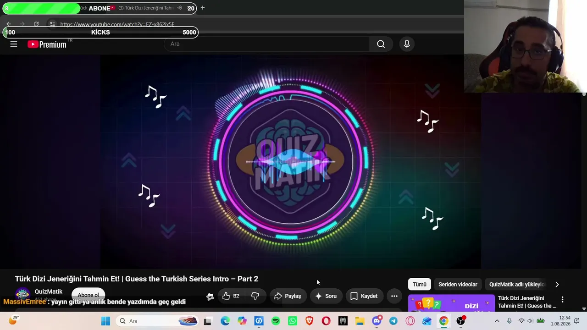Viewport: 587px width, 330px height.
Task: Go forward in the browser history
Action: (x=22, y=24)
